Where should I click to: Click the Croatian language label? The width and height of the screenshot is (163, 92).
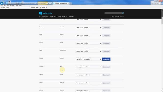[x=41, y=27]
